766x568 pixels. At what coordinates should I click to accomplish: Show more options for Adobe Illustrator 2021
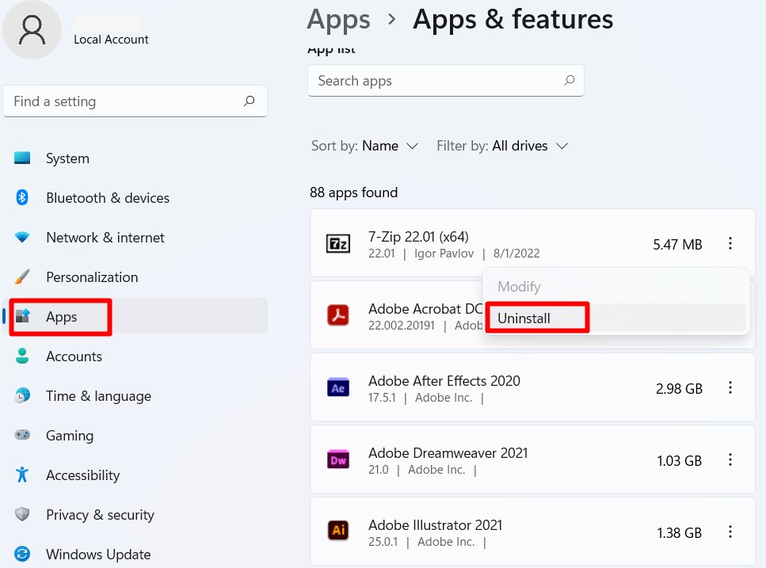(730, 531)
